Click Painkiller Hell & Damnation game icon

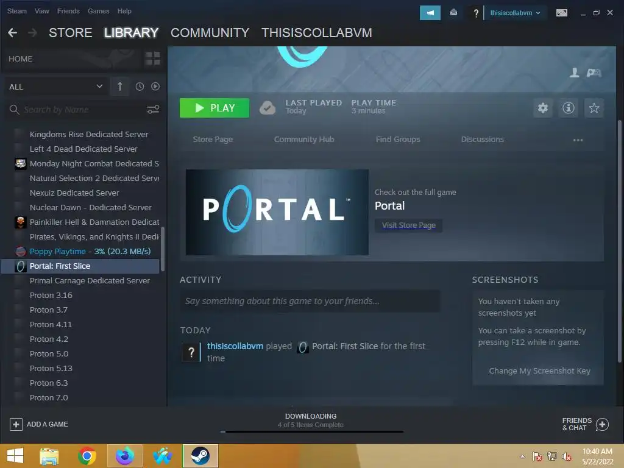[x=20, y=222]
